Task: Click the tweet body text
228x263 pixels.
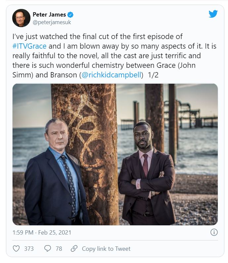Action: (x=114, y=56)
